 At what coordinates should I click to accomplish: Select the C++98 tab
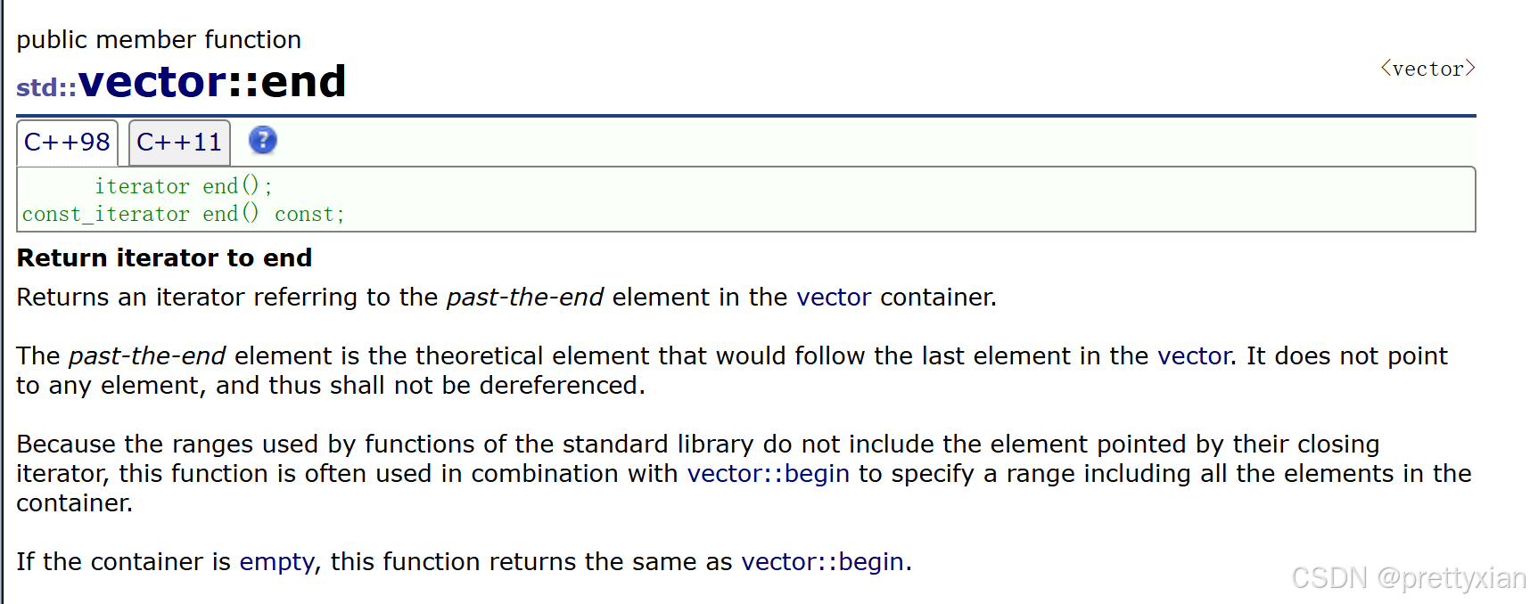(x=67, y=141)
